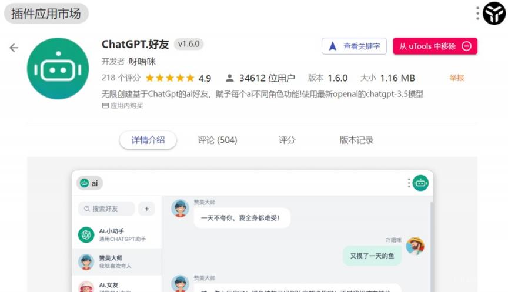Click the v1.6.0 version badge
This screenshot has width=508, height=292.
tap(189, 44)
